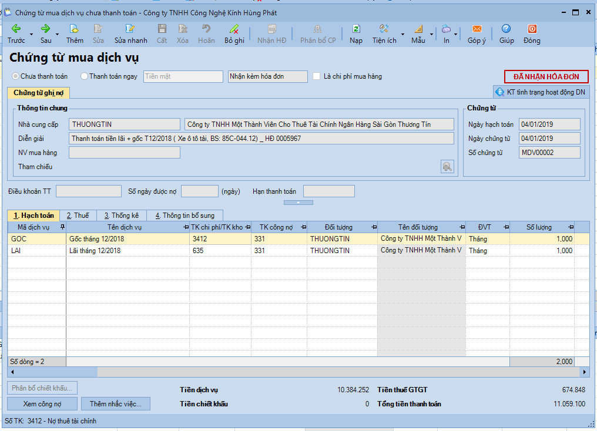Open Nhận kèm hóa đơn dropdown
The image size is (597, 431).
click(x=268, y=76)
